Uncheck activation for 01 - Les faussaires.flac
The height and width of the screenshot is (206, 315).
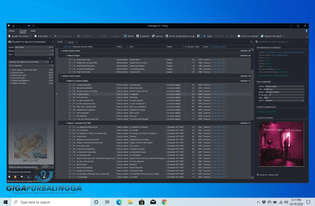pos(70,85)
